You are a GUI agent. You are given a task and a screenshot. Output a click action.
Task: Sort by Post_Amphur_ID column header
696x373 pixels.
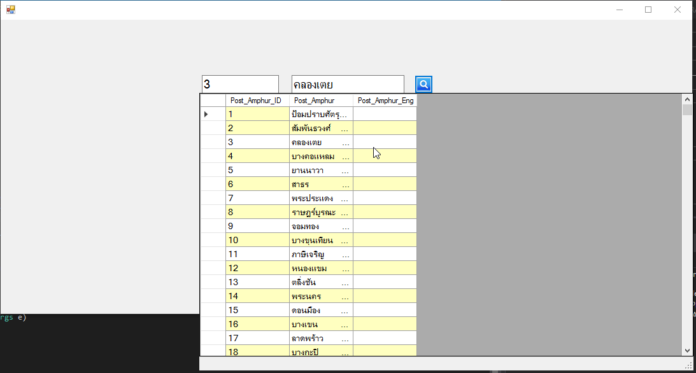pos(257,101)
